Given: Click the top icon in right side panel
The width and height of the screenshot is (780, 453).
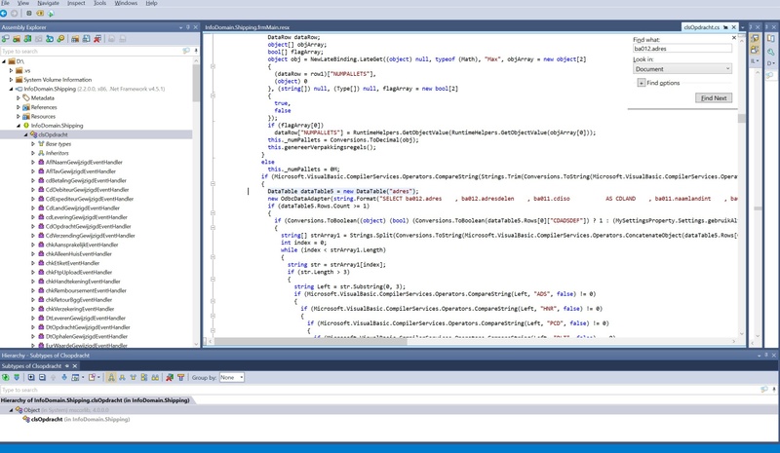Looking at the screenshot, I should click(770, 39).
